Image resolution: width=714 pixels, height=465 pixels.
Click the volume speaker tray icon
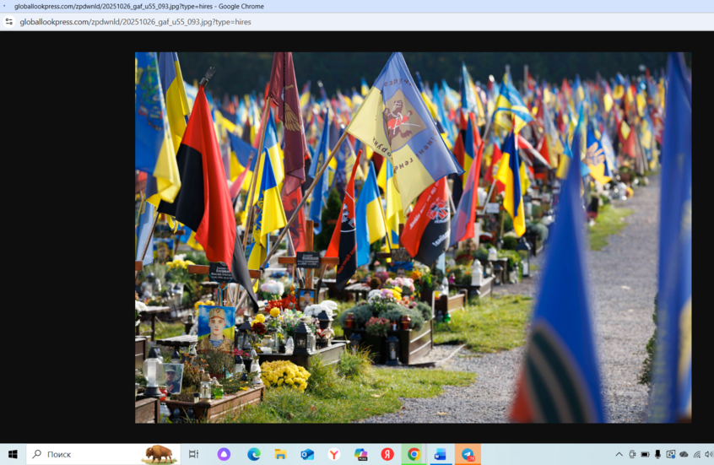[x=708, y=454]
